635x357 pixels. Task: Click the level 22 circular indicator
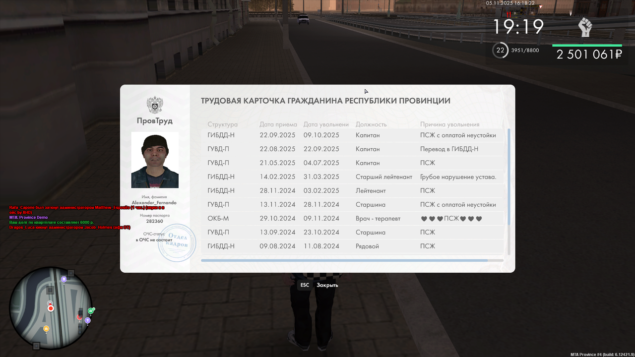pyautogui.click(x=500, y=50)
